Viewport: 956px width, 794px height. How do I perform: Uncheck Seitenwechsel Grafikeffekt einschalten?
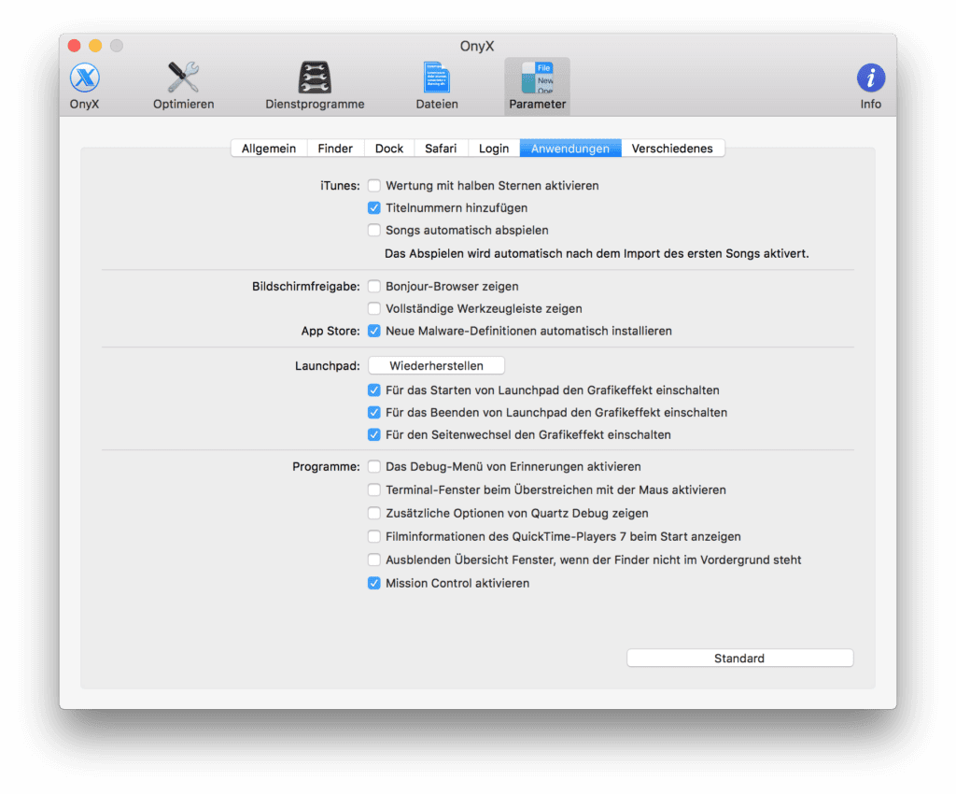(x=374, y=434)
